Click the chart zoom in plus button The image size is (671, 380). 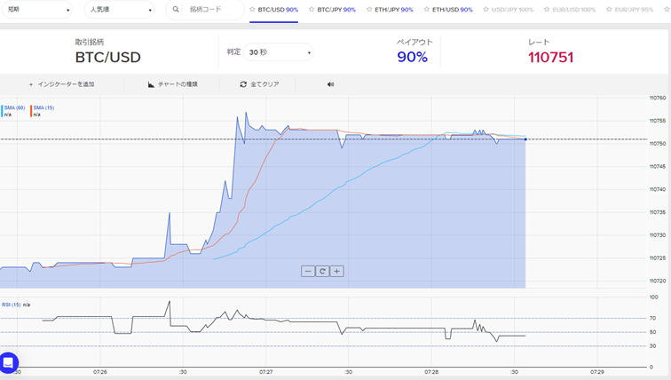point(337,272)
